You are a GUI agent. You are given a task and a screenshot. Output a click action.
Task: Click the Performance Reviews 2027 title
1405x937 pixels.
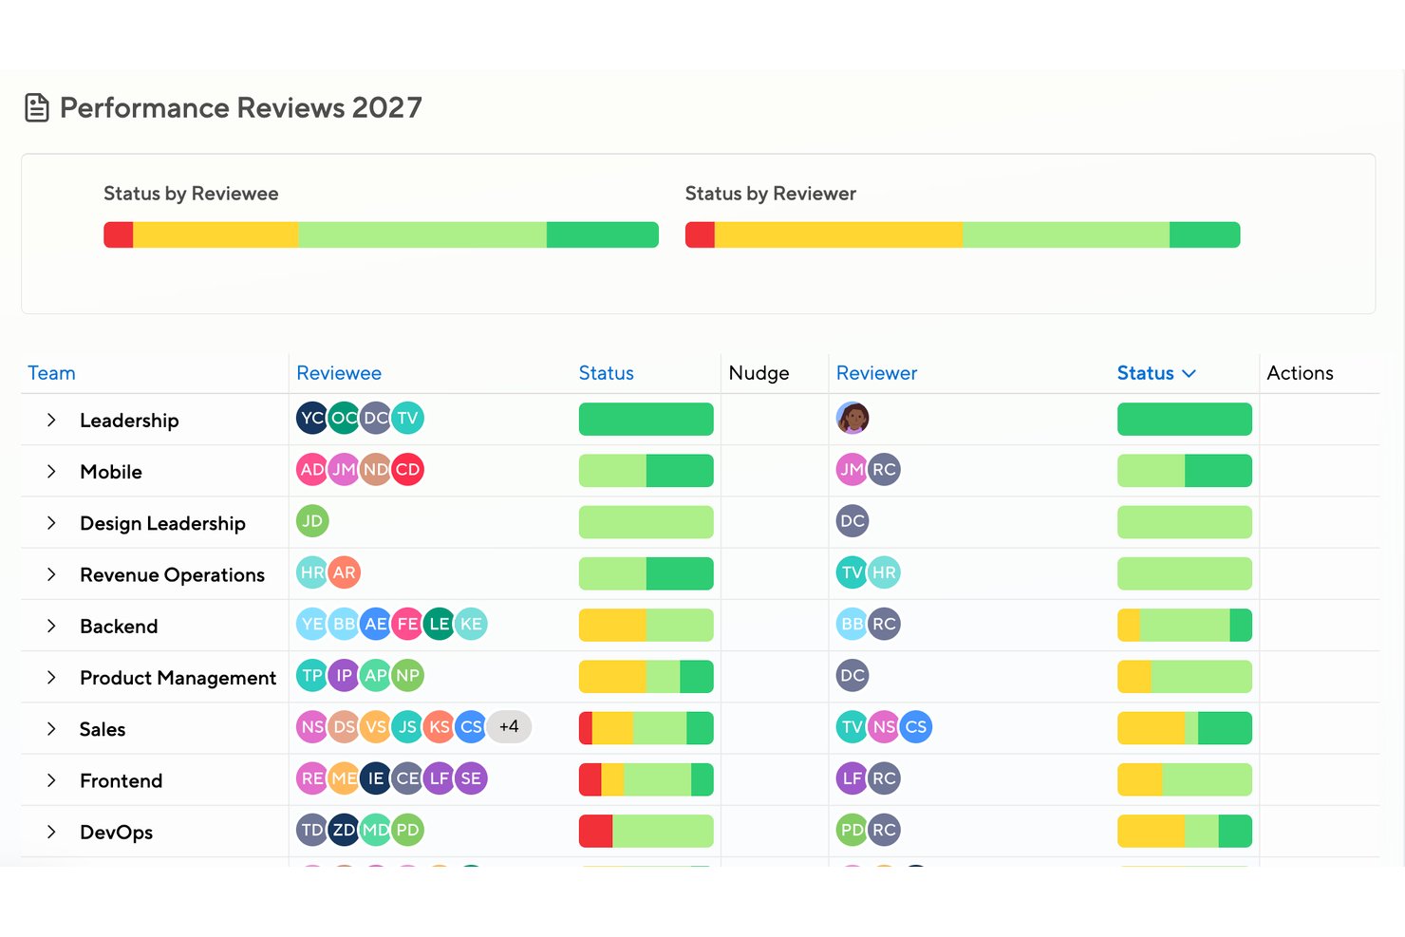point(241,108)
